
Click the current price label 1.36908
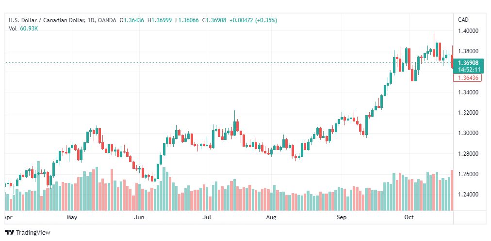coord(469,63)
